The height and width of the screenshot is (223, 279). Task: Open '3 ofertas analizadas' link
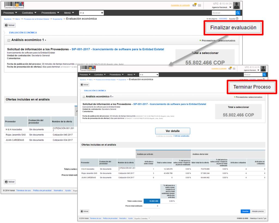click(x=181, y=136)
